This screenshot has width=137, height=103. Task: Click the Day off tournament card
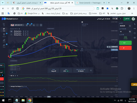[x=54, y=70]
